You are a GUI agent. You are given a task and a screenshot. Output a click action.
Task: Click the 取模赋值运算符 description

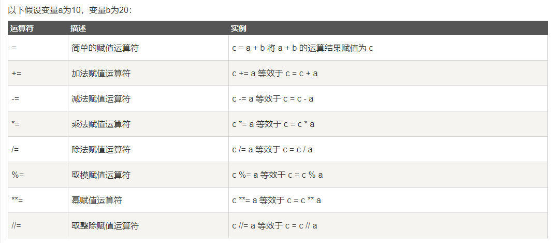[x=101, y=175]
